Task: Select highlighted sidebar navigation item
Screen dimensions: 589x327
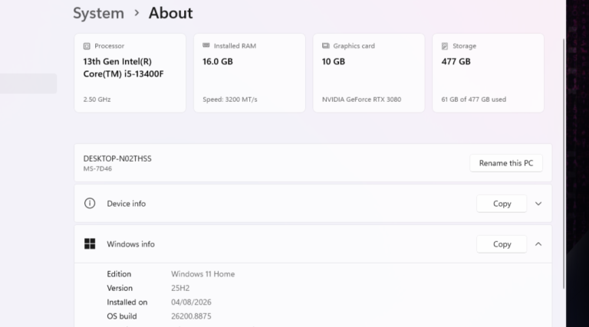Action: pyautogui.click(x=28, y=83)
